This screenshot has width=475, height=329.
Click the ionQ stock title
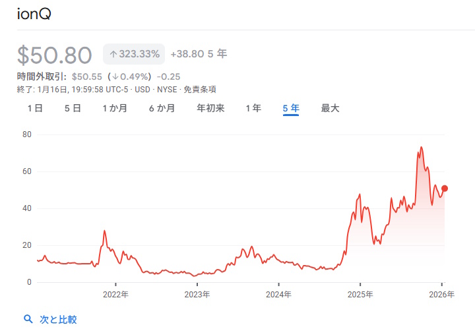(x=34, y=13)
